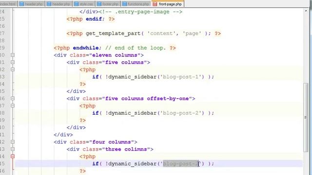The image size is (312, 175).
Task: Collapse the first "five columns" div fold marker
Action: (13, 62)
